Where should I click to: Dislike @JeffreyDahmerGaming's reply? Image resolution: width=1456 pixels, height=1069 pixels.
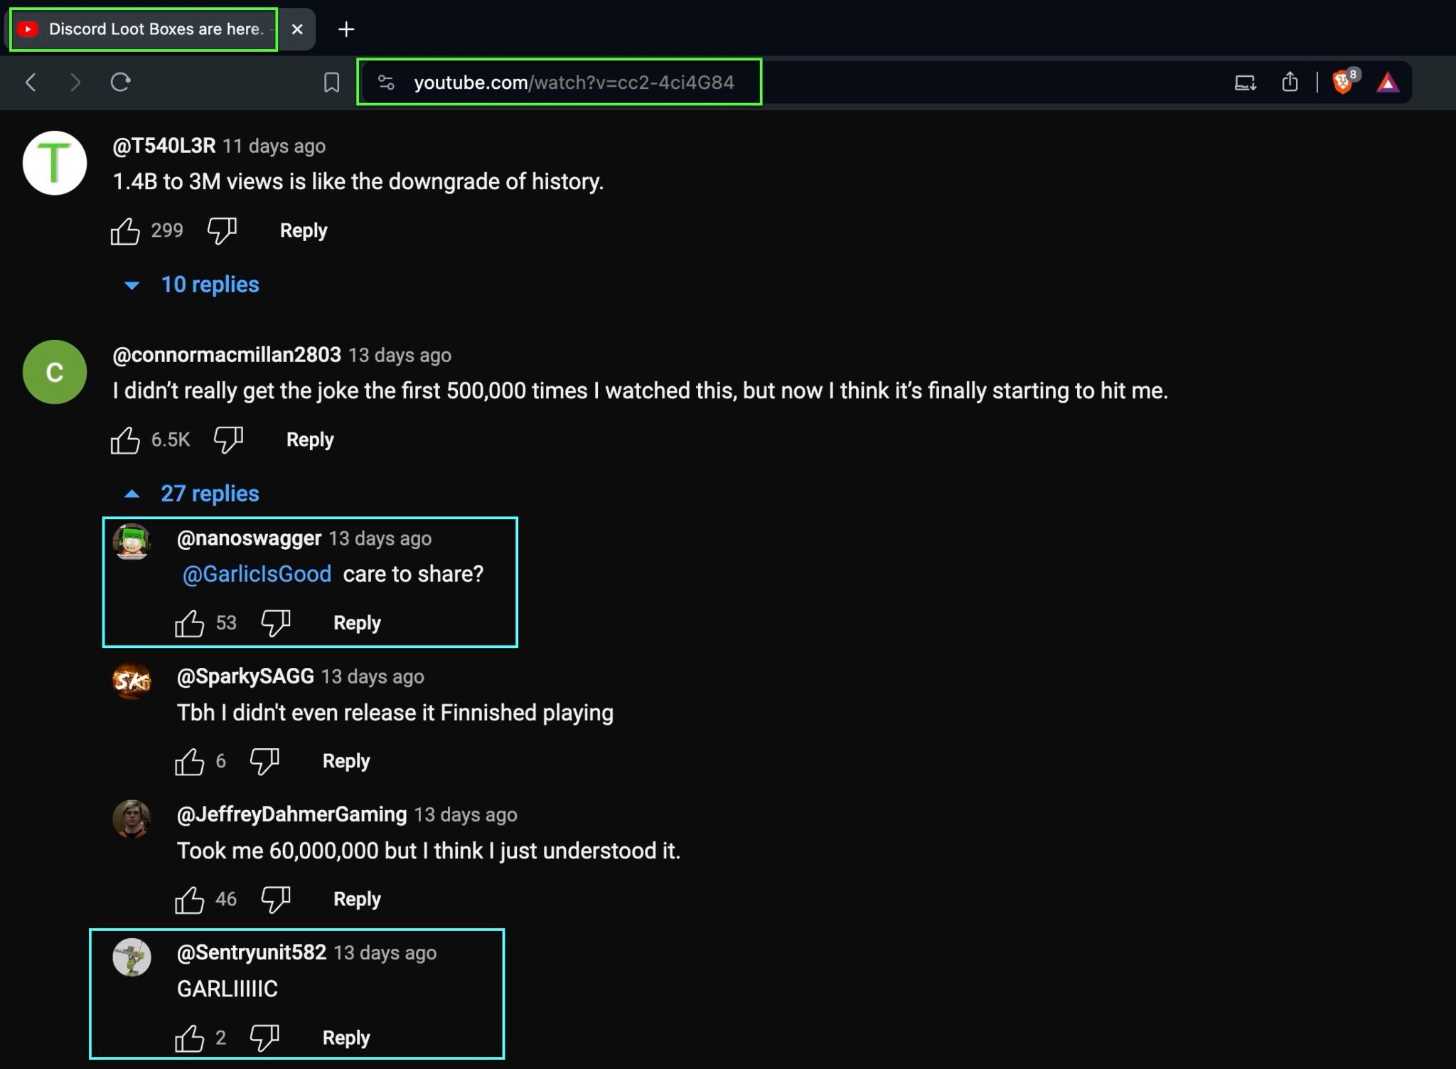coord(275,899)
